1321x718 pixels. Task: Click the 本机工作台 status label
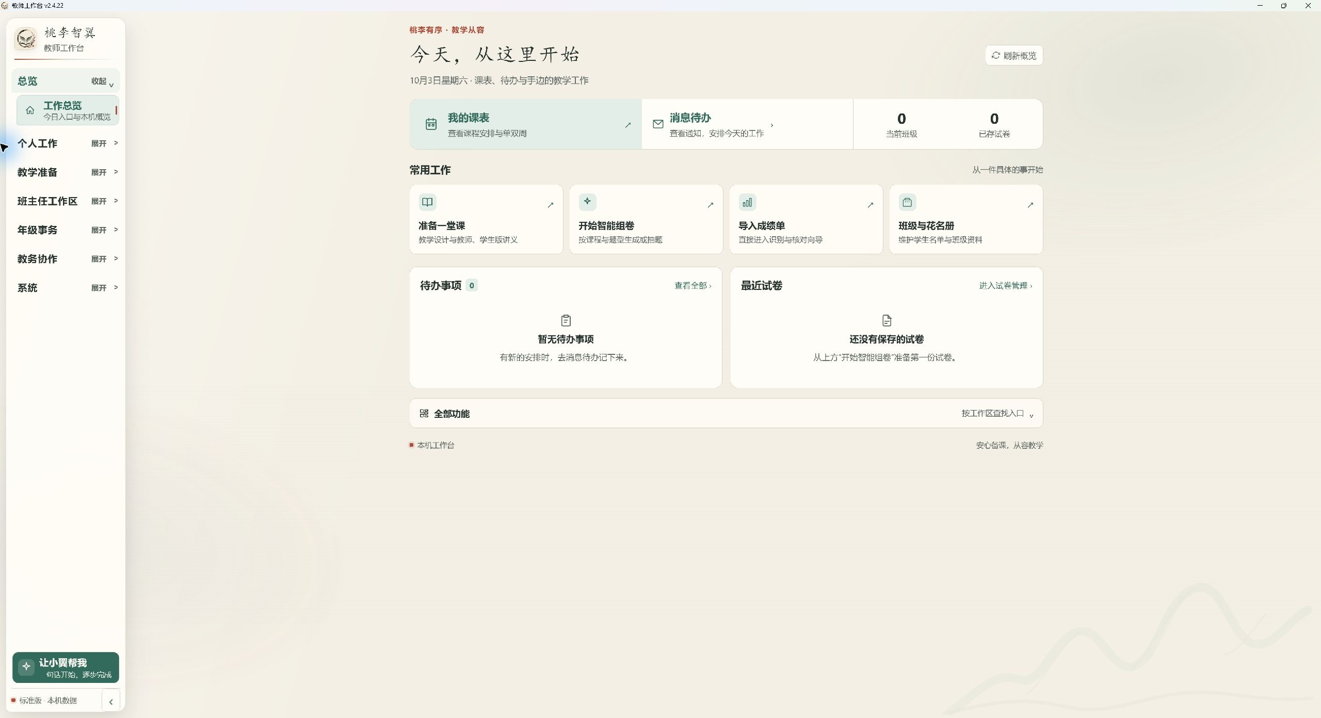pyautogui.click(x=432, y=445)
